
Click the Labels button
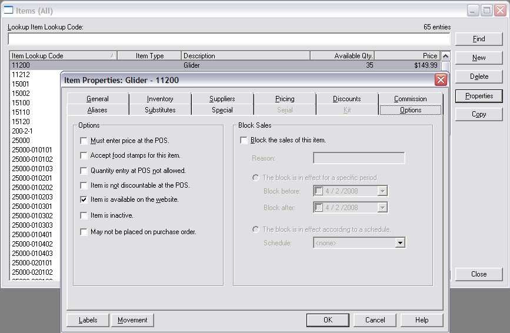(88, 320)
